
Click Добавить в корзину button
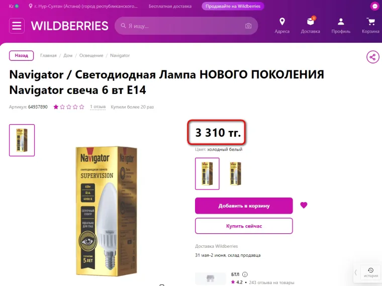tap(244, 206)
